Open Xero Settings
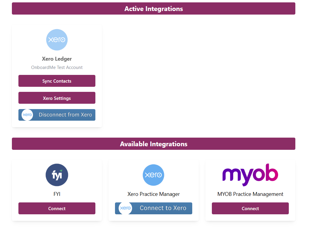Viewport: 320px width, 236px height. [57, 98]
